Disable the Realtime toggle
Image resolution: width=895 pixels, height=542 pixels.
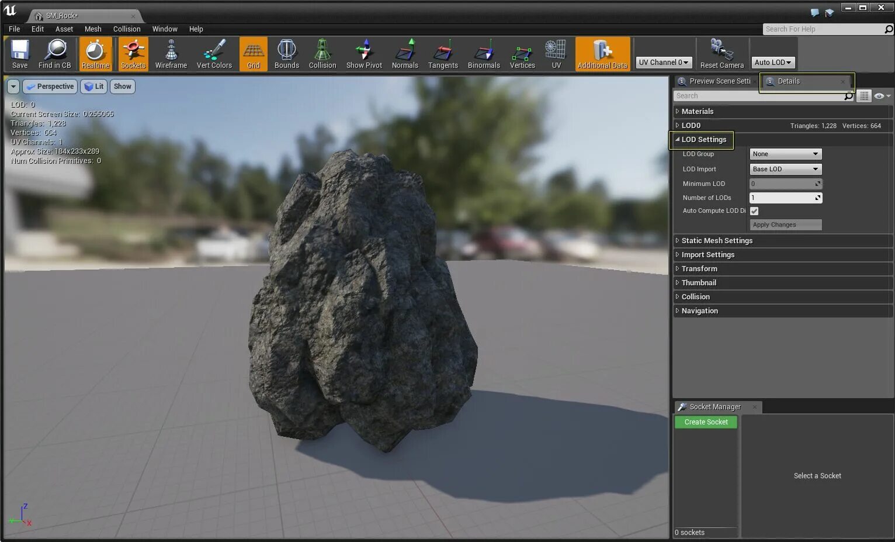pyautogui.click(x=95, y=54)
